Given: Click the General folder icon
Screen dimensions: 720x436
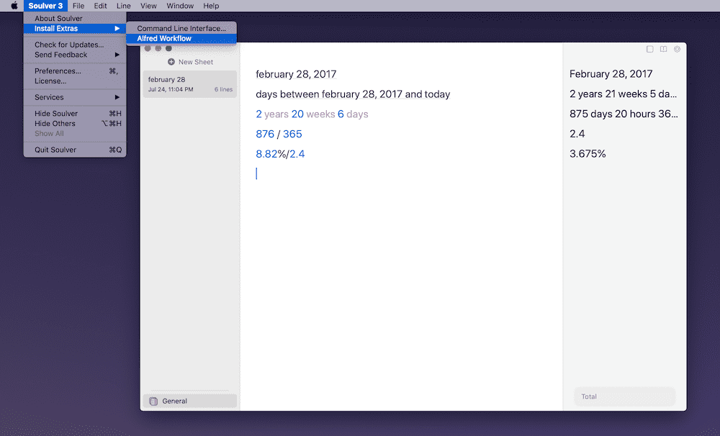Looking at the screenshot, I should tap(153, 401).
